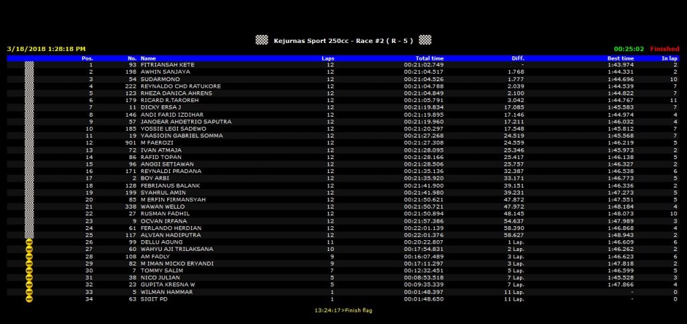Click the Laps column header
Image resolution: width=687 pixels, height=324 pixels.
[x=328, y=58]
